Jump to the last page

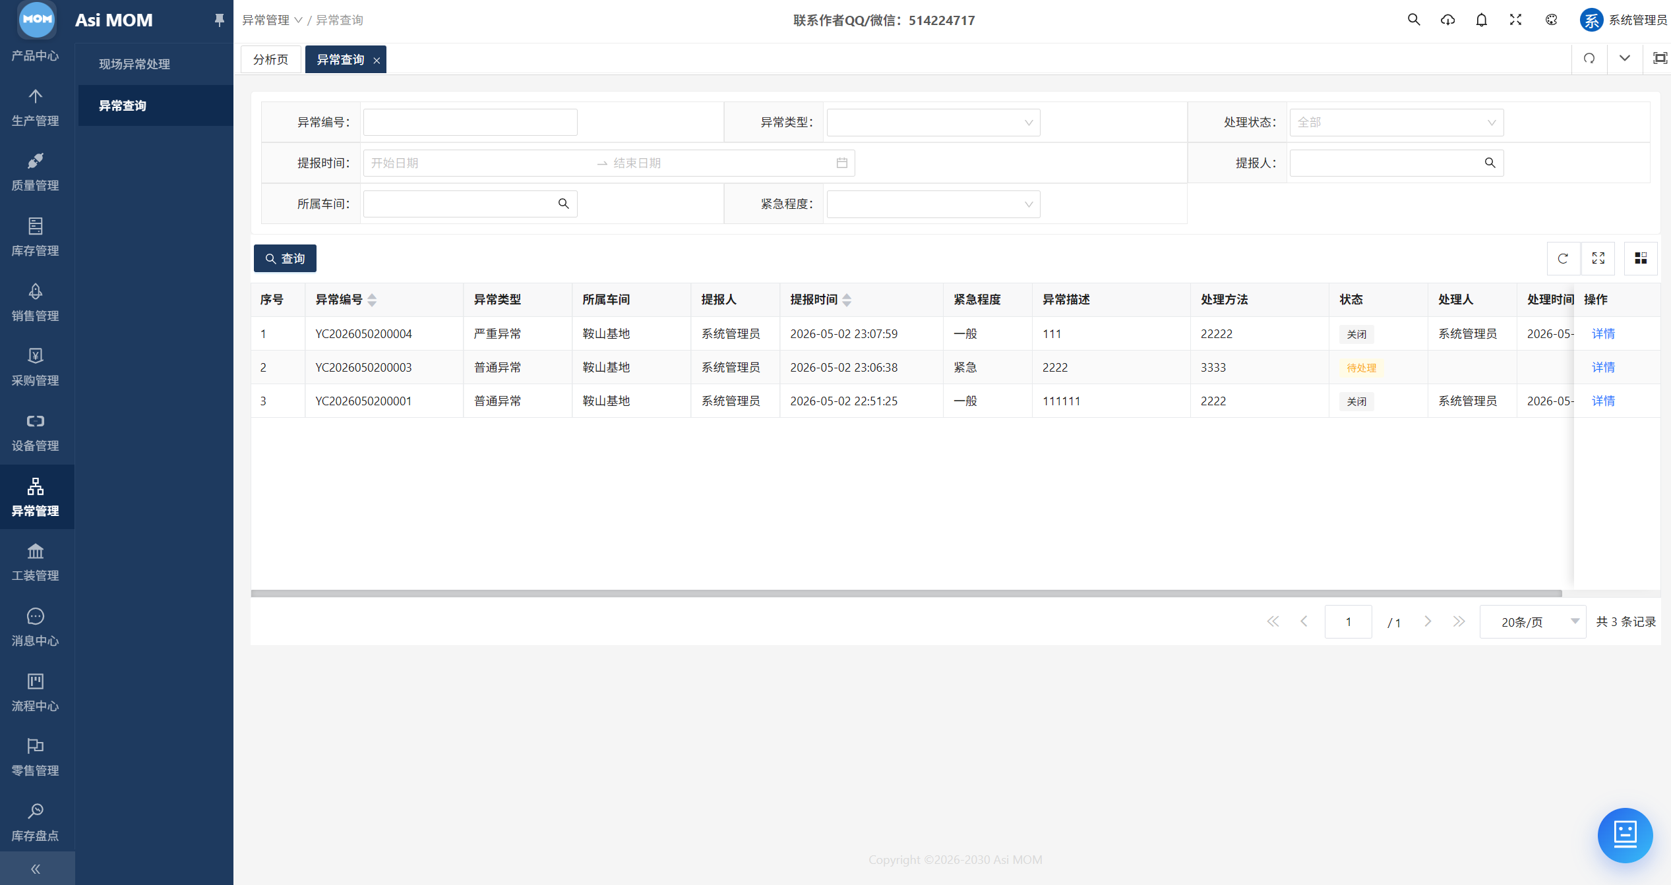click(1459, 621)
